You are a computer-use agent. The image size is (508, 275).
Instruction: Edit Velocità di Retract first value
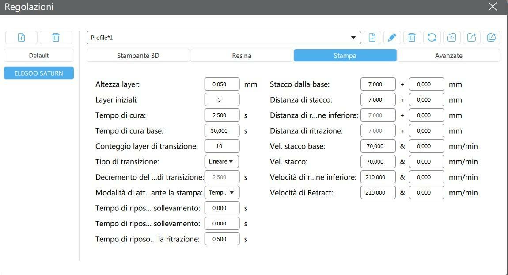[x=378, y=192]
